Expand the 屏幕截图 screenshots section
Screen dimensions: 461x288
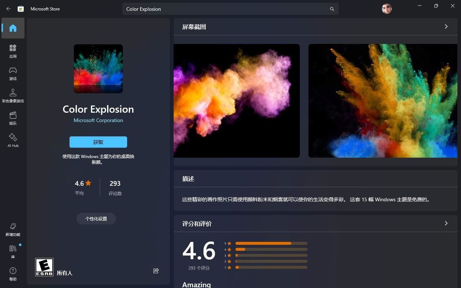(446, 26)
